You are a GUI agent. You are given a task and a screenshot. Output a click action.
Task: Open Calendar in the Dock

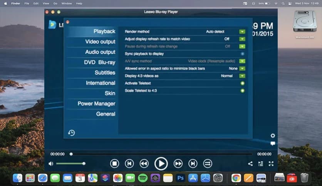[x=80, y=178]
